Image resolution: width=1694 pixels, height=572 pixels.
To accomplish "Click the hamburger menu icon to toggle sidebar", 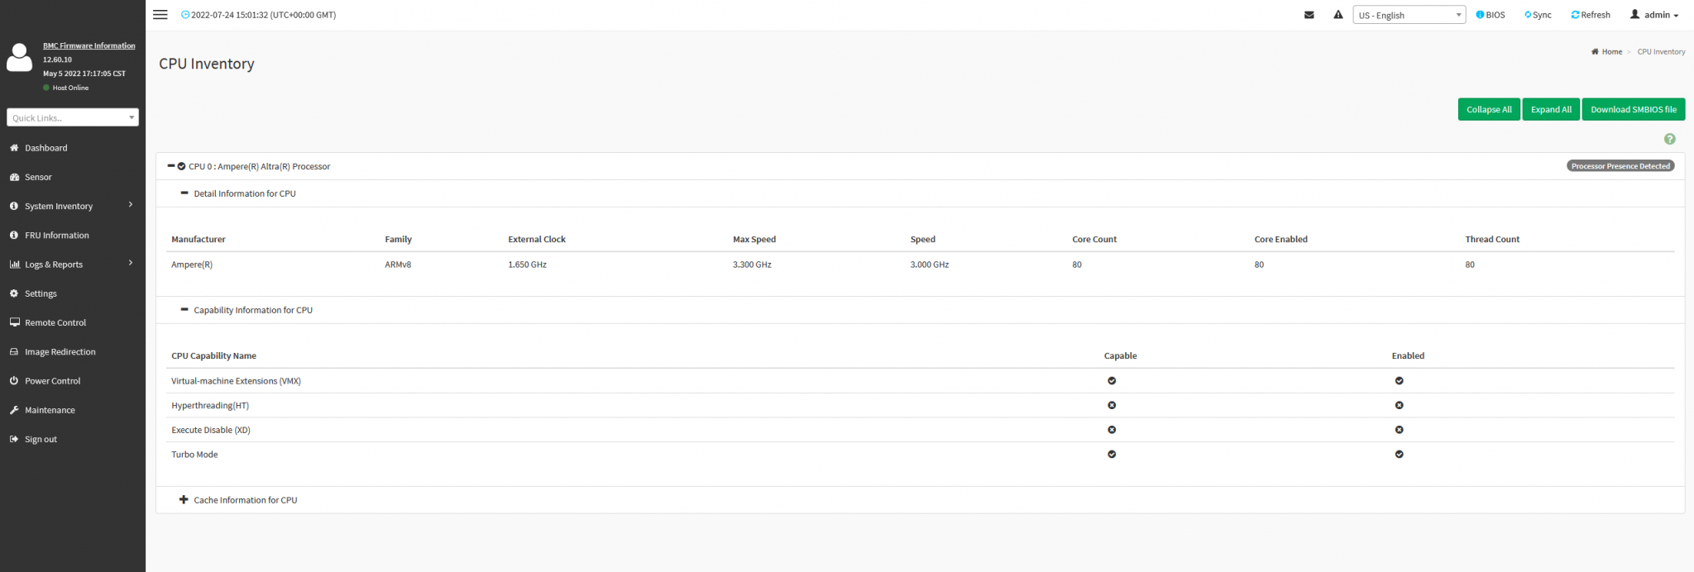I will point(160,15).
